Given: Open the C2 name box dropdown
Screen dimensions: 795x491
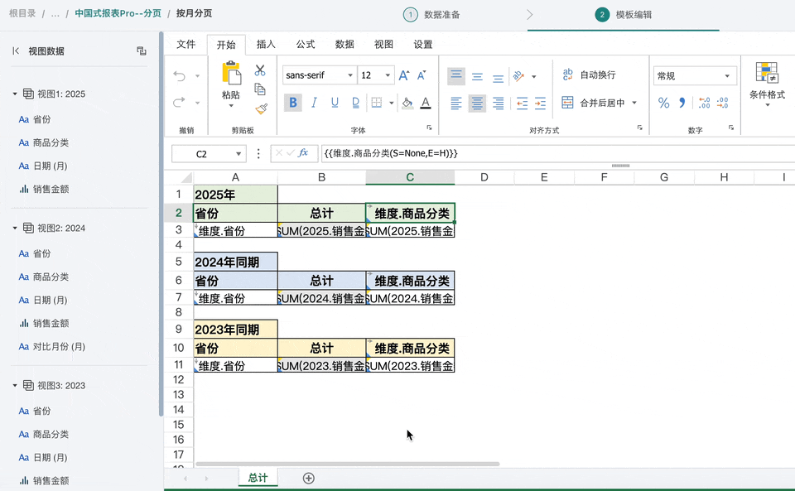Looking at the screenshot, I should 238,153.
